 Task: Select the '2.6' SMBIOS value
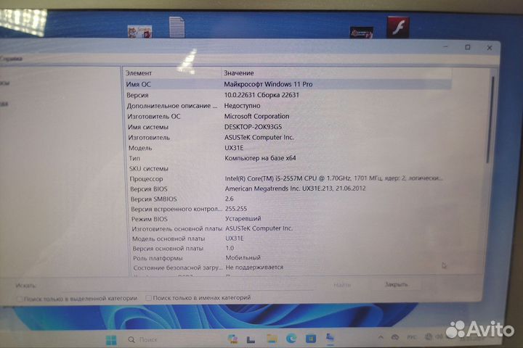click(x=229, y=199)
